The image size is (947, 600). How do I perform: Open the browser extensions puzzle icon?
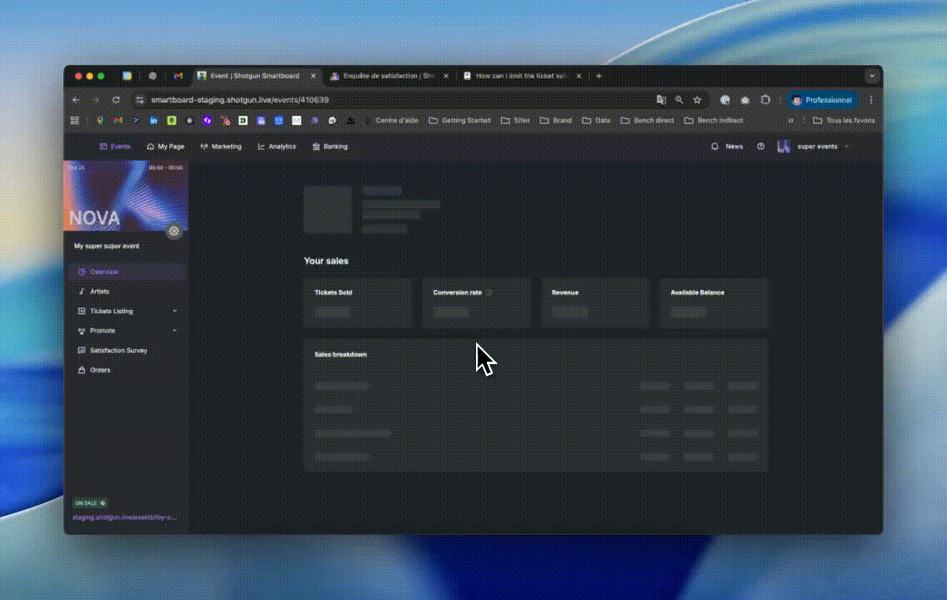[x=765, y=100]
